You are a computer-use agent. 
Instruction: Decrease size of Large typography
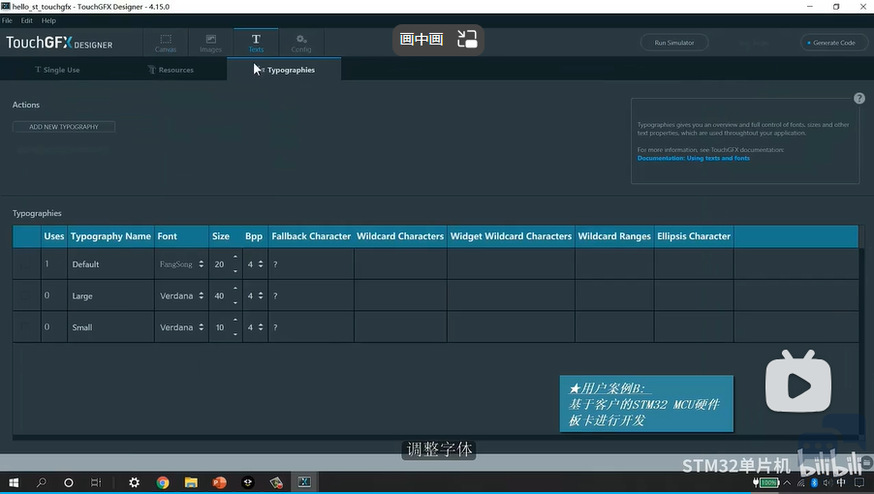pyautogui.click(x=235, y=303)
